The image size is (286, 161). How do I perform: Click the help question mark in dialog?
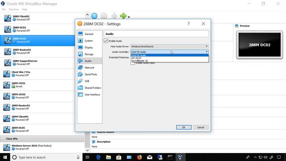[x=189, y=24]
